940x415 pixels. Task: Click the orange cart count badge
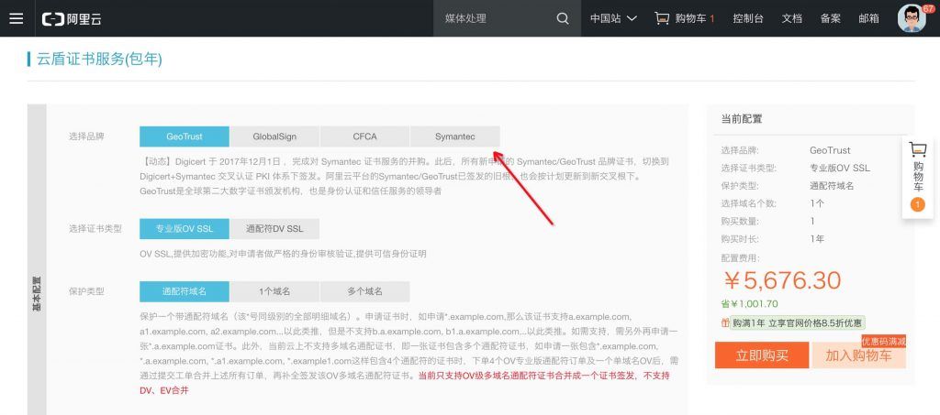click(x=918, y=205)
